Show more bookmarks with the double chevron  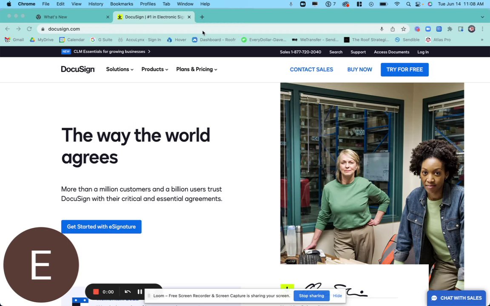(482, 40)
